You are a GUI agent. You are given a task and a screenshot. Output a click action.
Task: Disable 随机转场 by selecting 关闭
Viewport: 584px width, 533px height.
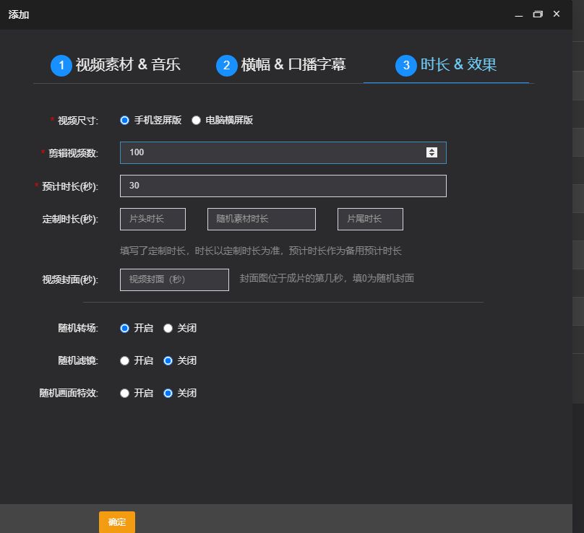pos(168,328)
